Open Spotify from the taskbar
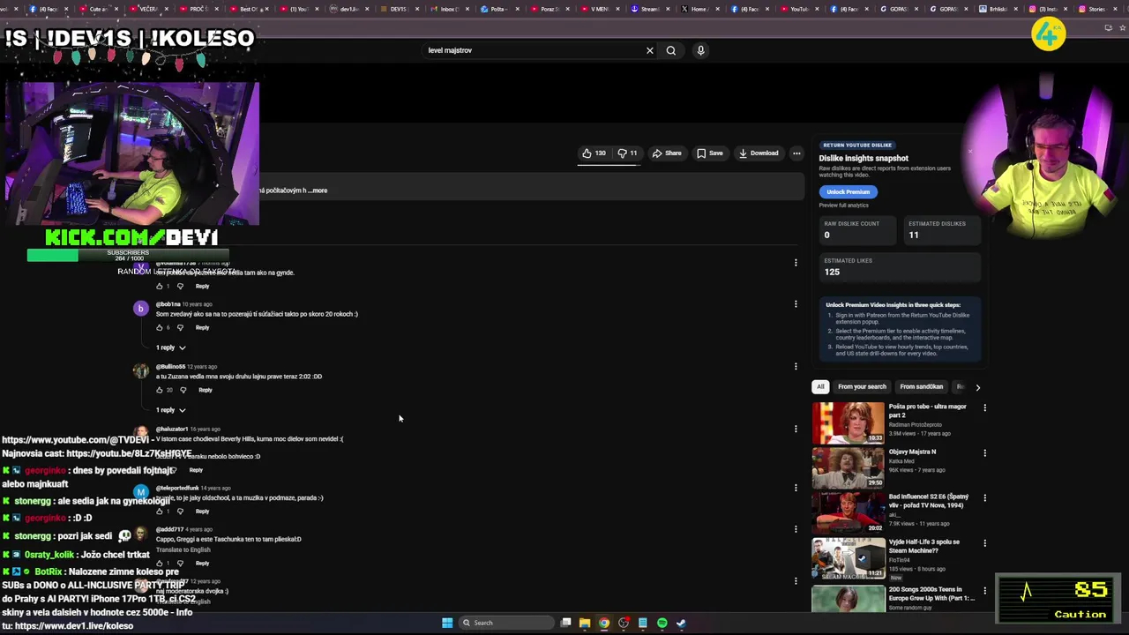 click(x=662, y=623)
